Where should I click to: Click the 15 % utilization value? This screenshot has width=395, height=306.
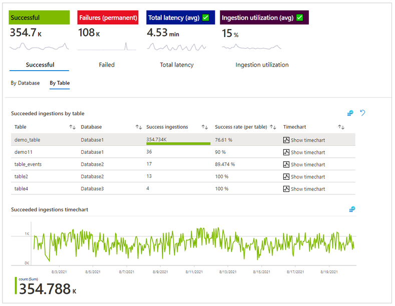pyautogui.click(x=230, y=34)
